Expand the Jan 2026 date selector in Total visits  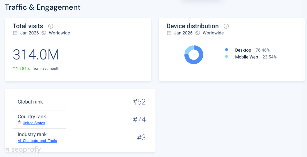click(x=29, y=33)
